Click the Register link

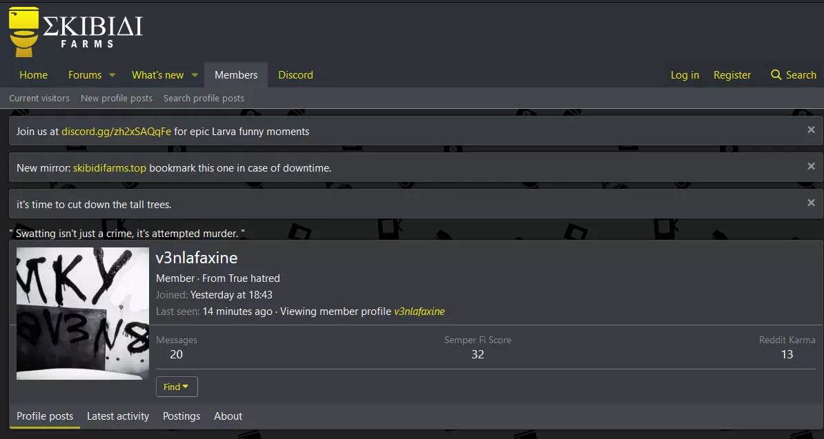732,75
